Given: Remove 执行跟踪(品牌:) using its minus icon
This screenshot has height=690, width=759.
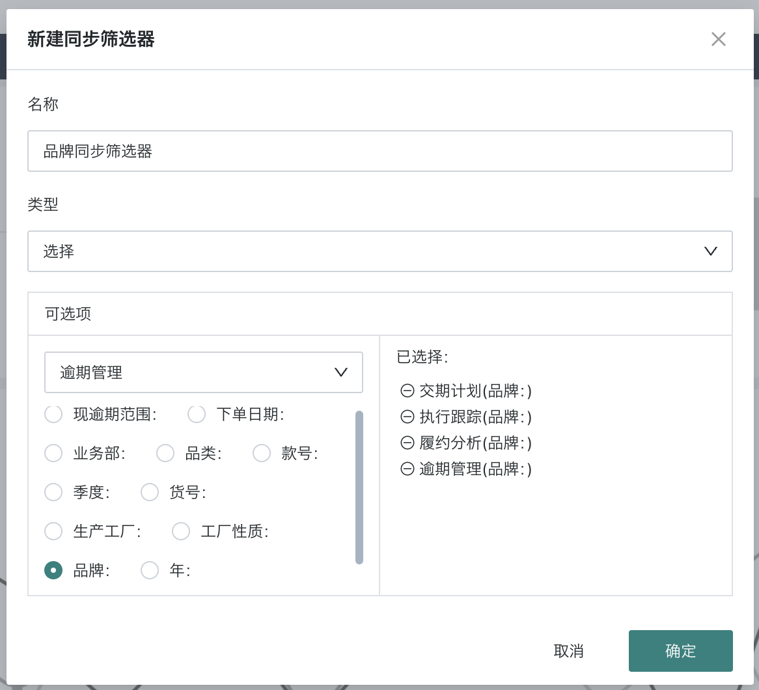Looking at the screenshot, I should click(x=407, y=417).
